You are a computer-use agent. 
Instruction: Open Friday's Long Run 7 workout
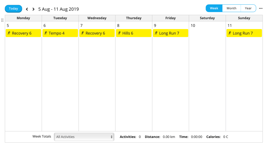click(170, 33)
